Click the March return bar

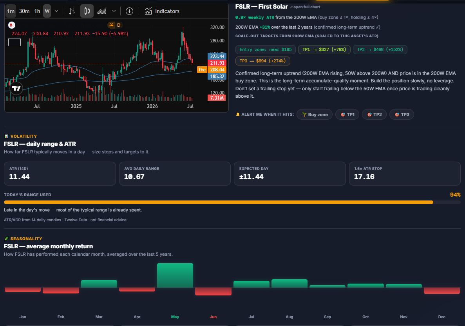point(99,284)
